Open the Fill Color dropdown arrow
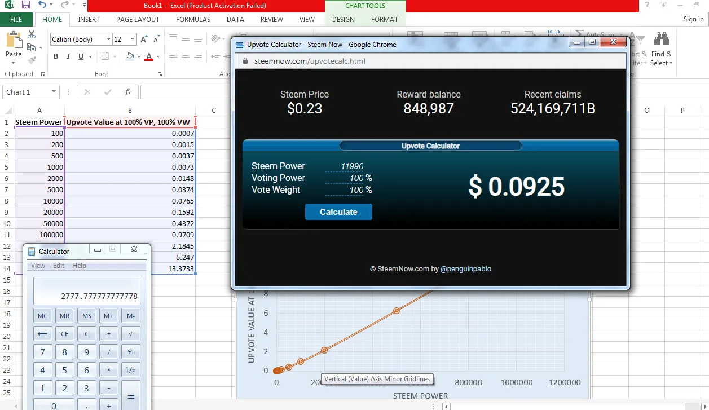709x410 pixels. 139,57
